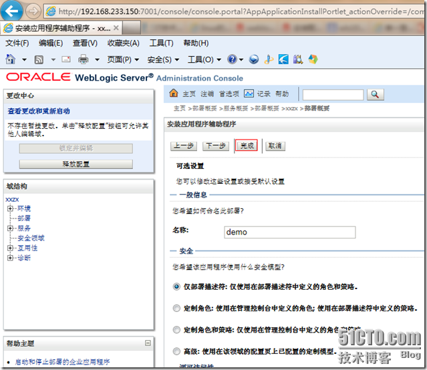Click the 释放配置 button

[76, 164]
